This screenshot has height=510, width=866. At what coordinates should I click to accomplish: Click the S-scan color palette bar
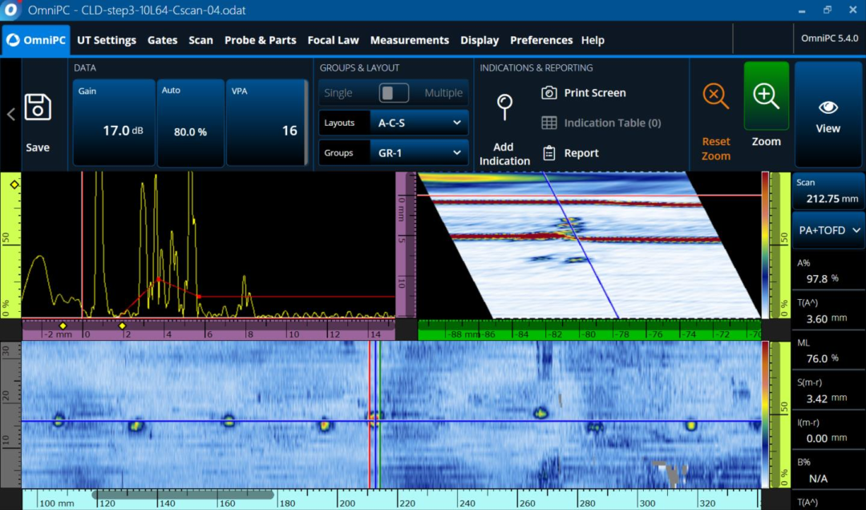(x=765, y=245)
